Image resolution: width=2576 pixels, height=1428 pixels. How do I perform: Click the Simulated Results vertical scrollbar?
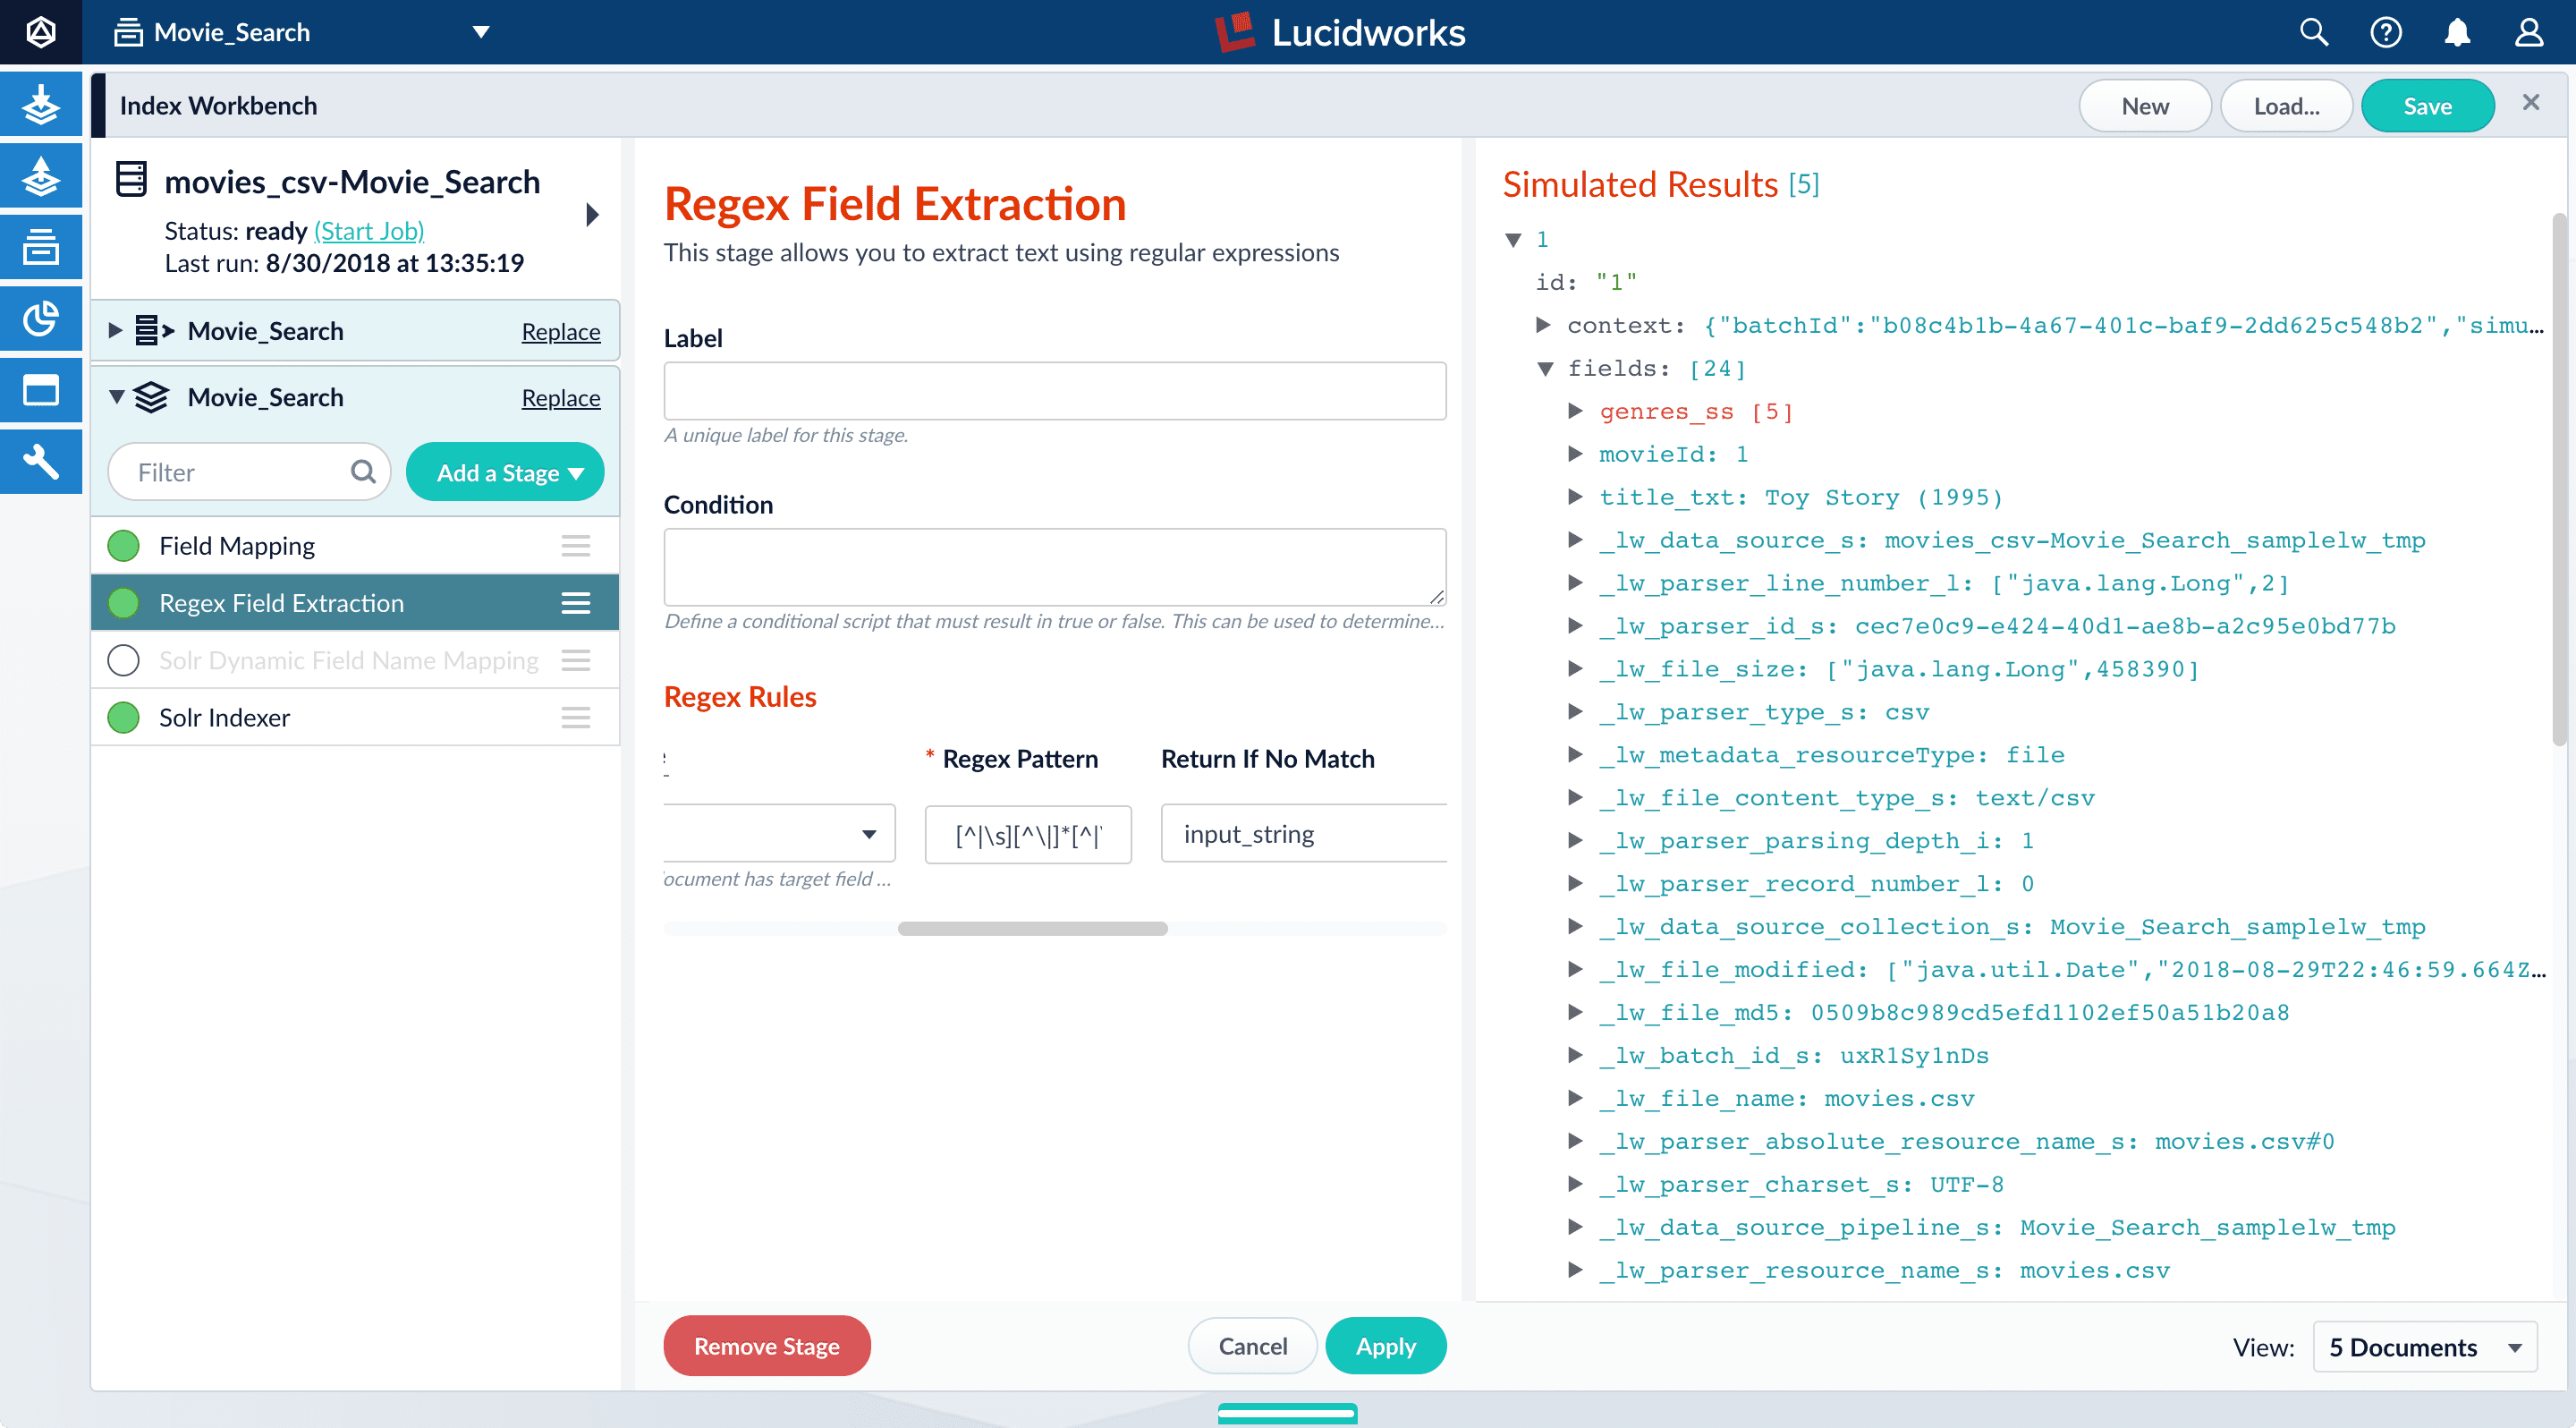click(x=2559, y=480)
